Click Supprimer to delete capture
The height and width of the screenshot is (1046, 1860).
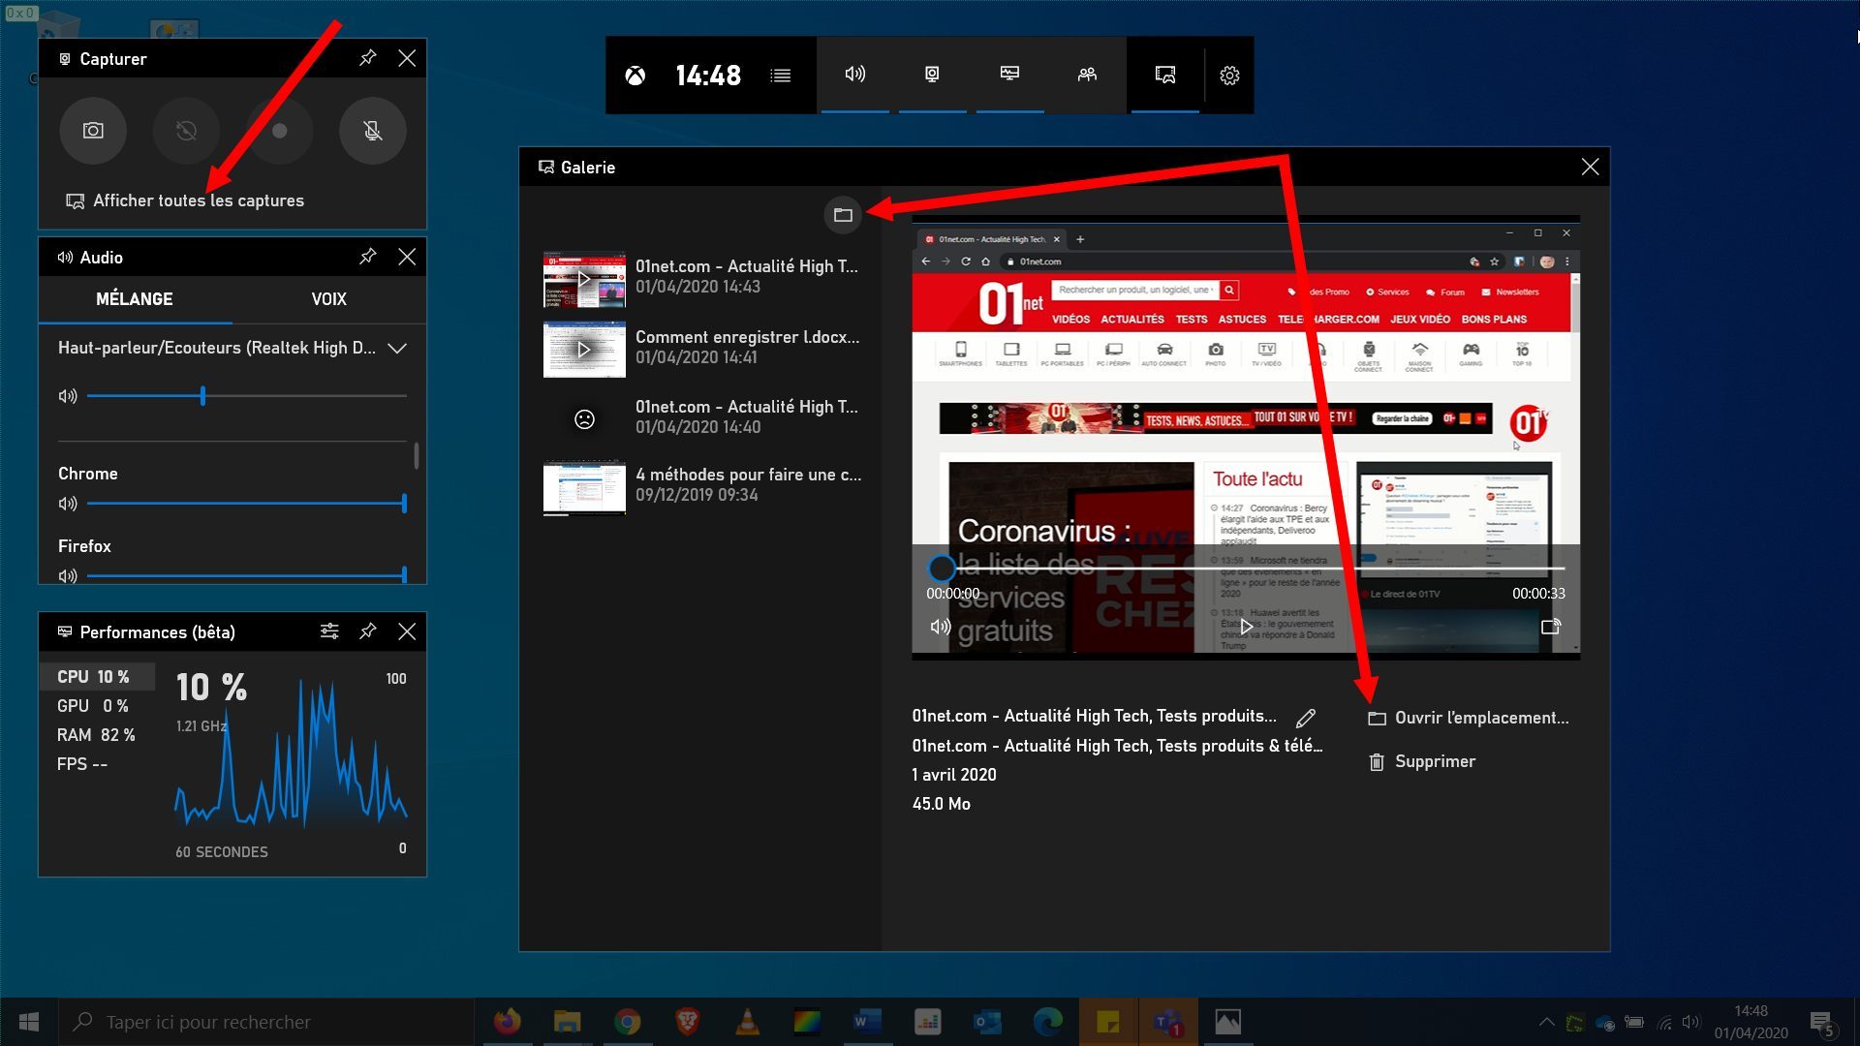(x=1421, y=761)
